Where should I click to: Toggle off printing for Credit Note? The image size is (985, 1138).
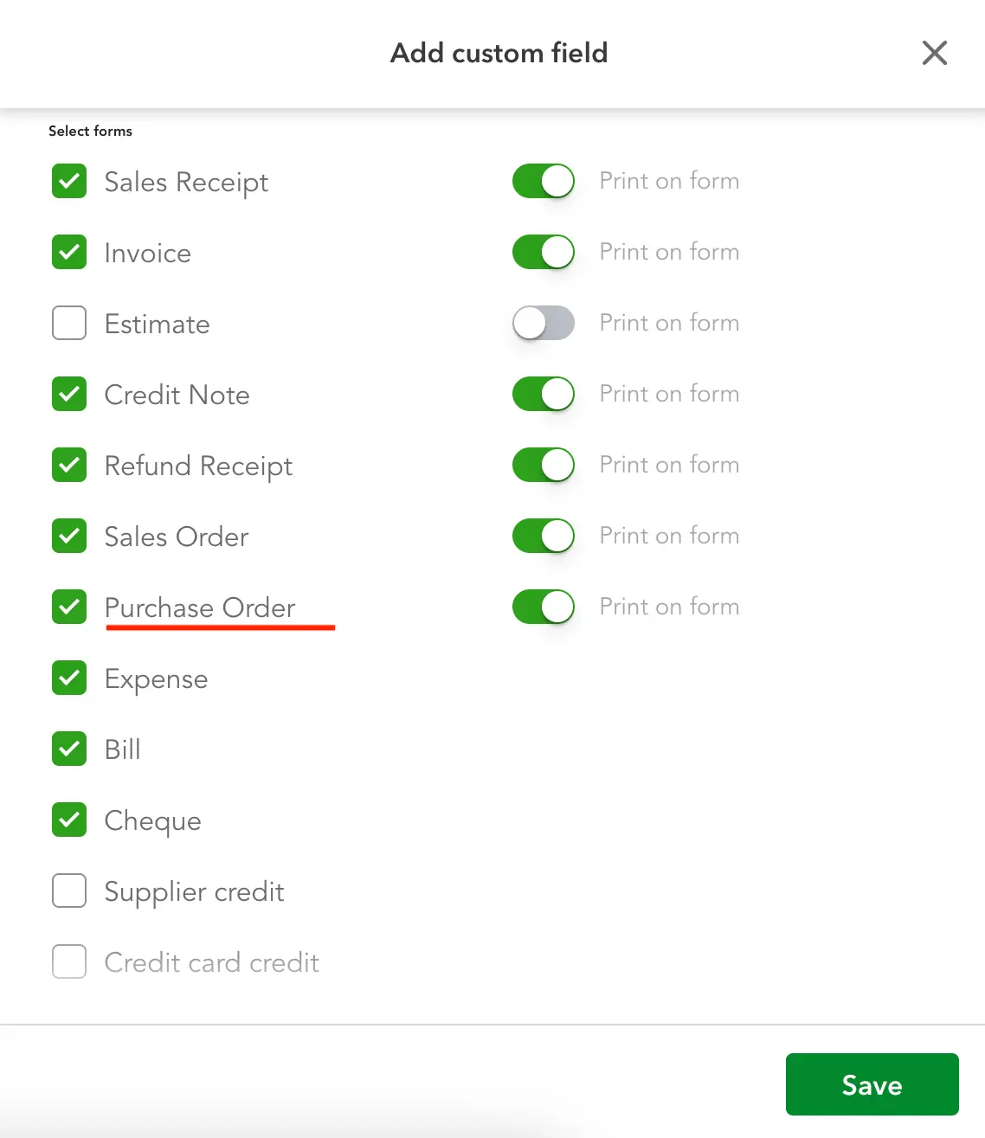[544, 394]
